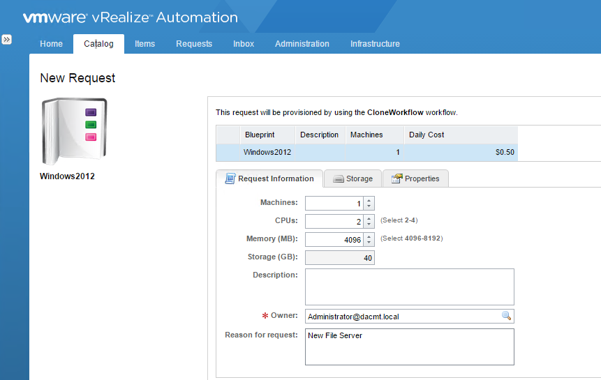Open the Items tab
Image resolution: width=601 pixels, height=380 pixels.
(x=144, y=44)
